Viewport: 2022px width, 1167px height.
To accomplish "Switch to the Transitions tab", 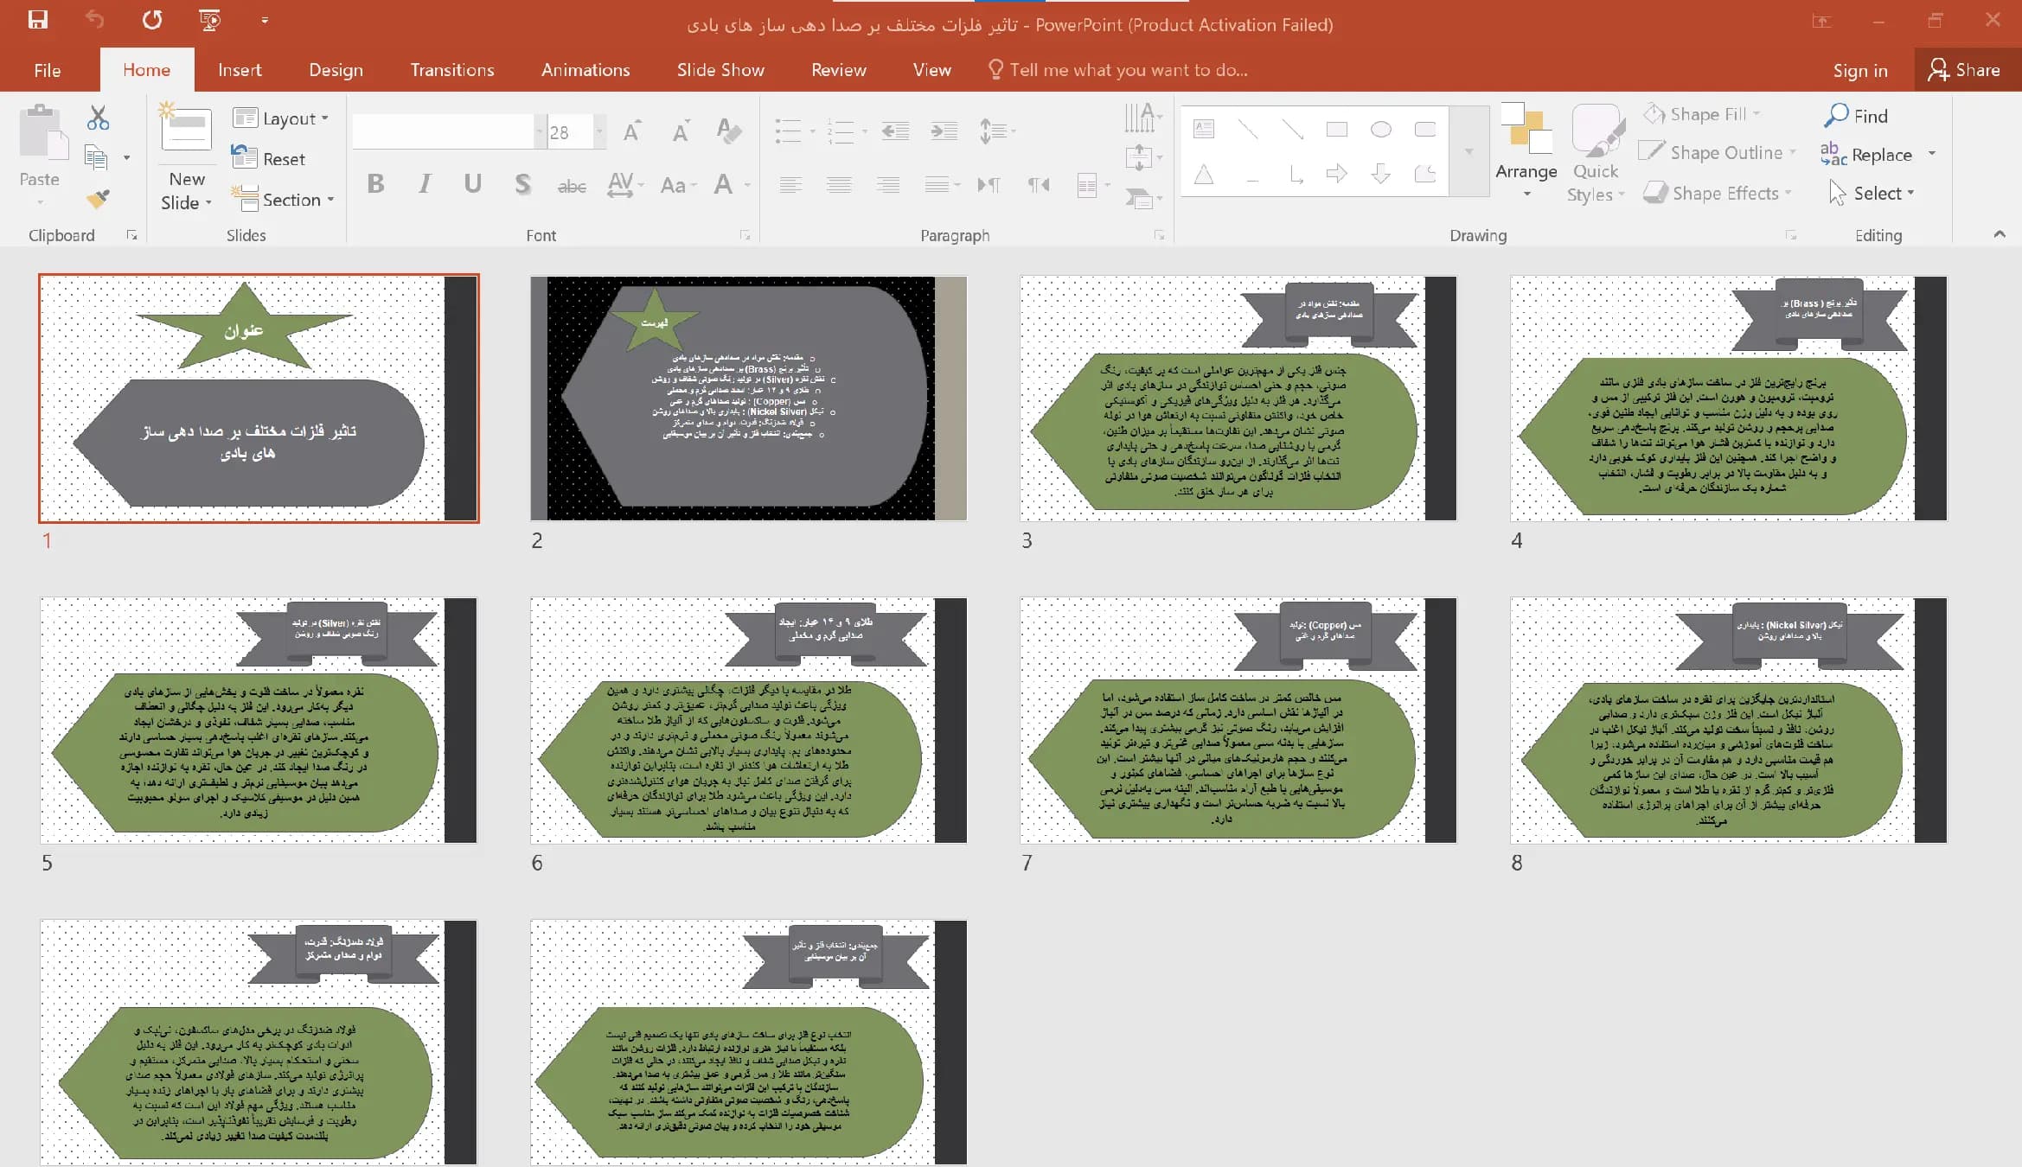I will (452, 70).
